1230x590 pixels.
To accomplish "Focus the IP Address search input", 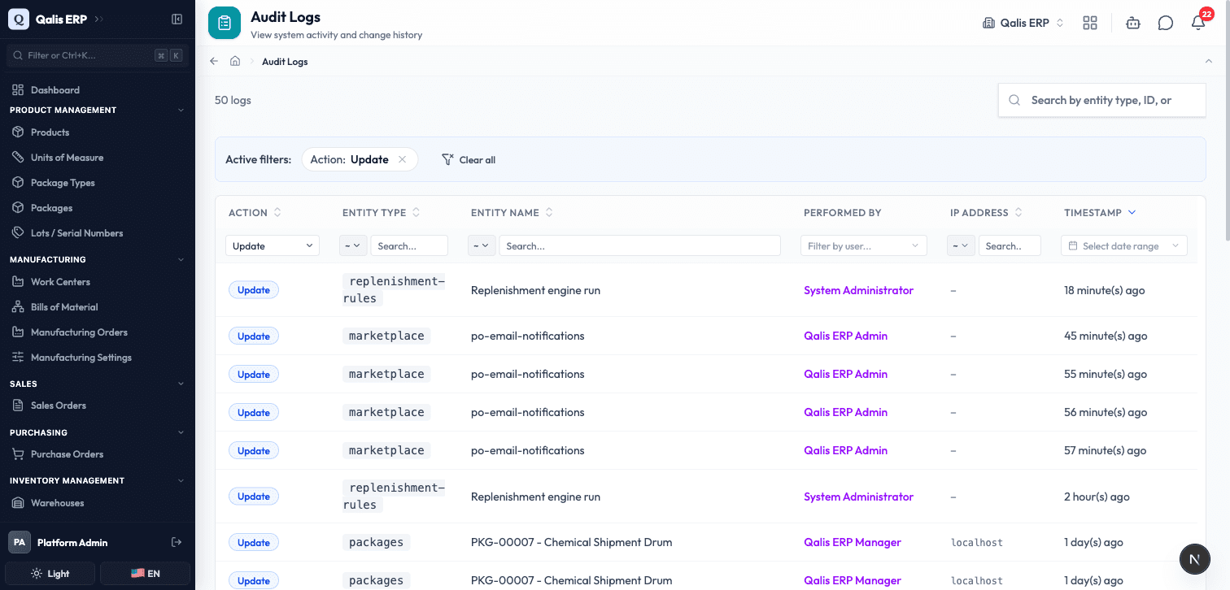I will [x=1010, y=245].
